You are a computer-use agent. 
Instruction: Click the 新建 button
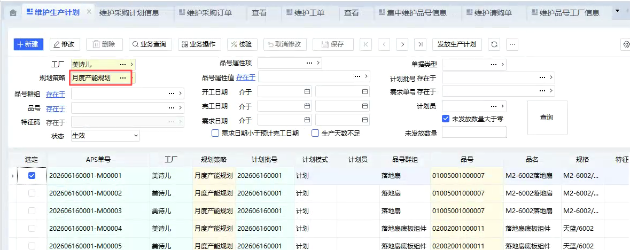coord(28,44)
